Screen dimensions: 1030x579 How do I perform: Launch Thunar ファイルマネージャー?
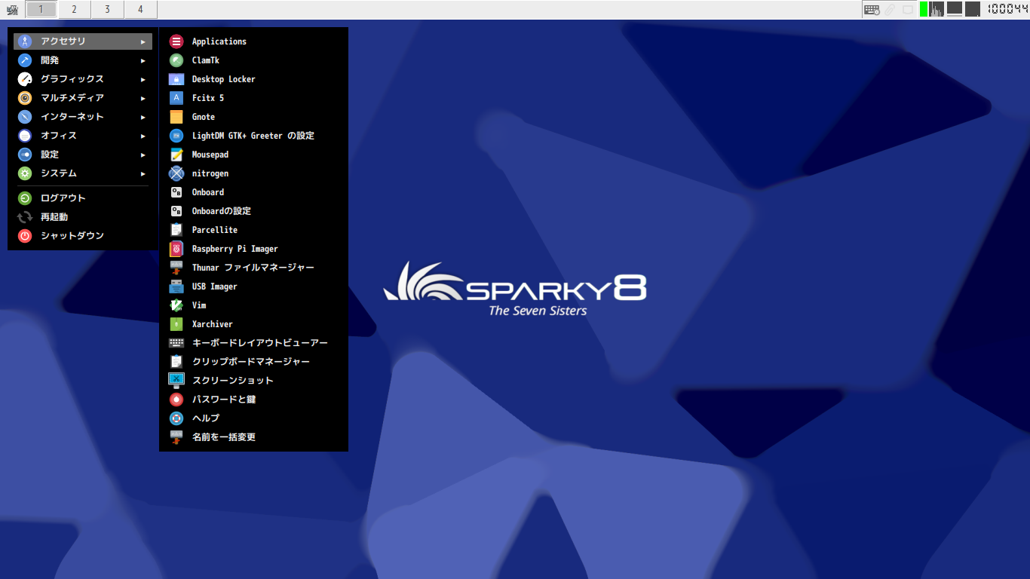tap(253, 268)
